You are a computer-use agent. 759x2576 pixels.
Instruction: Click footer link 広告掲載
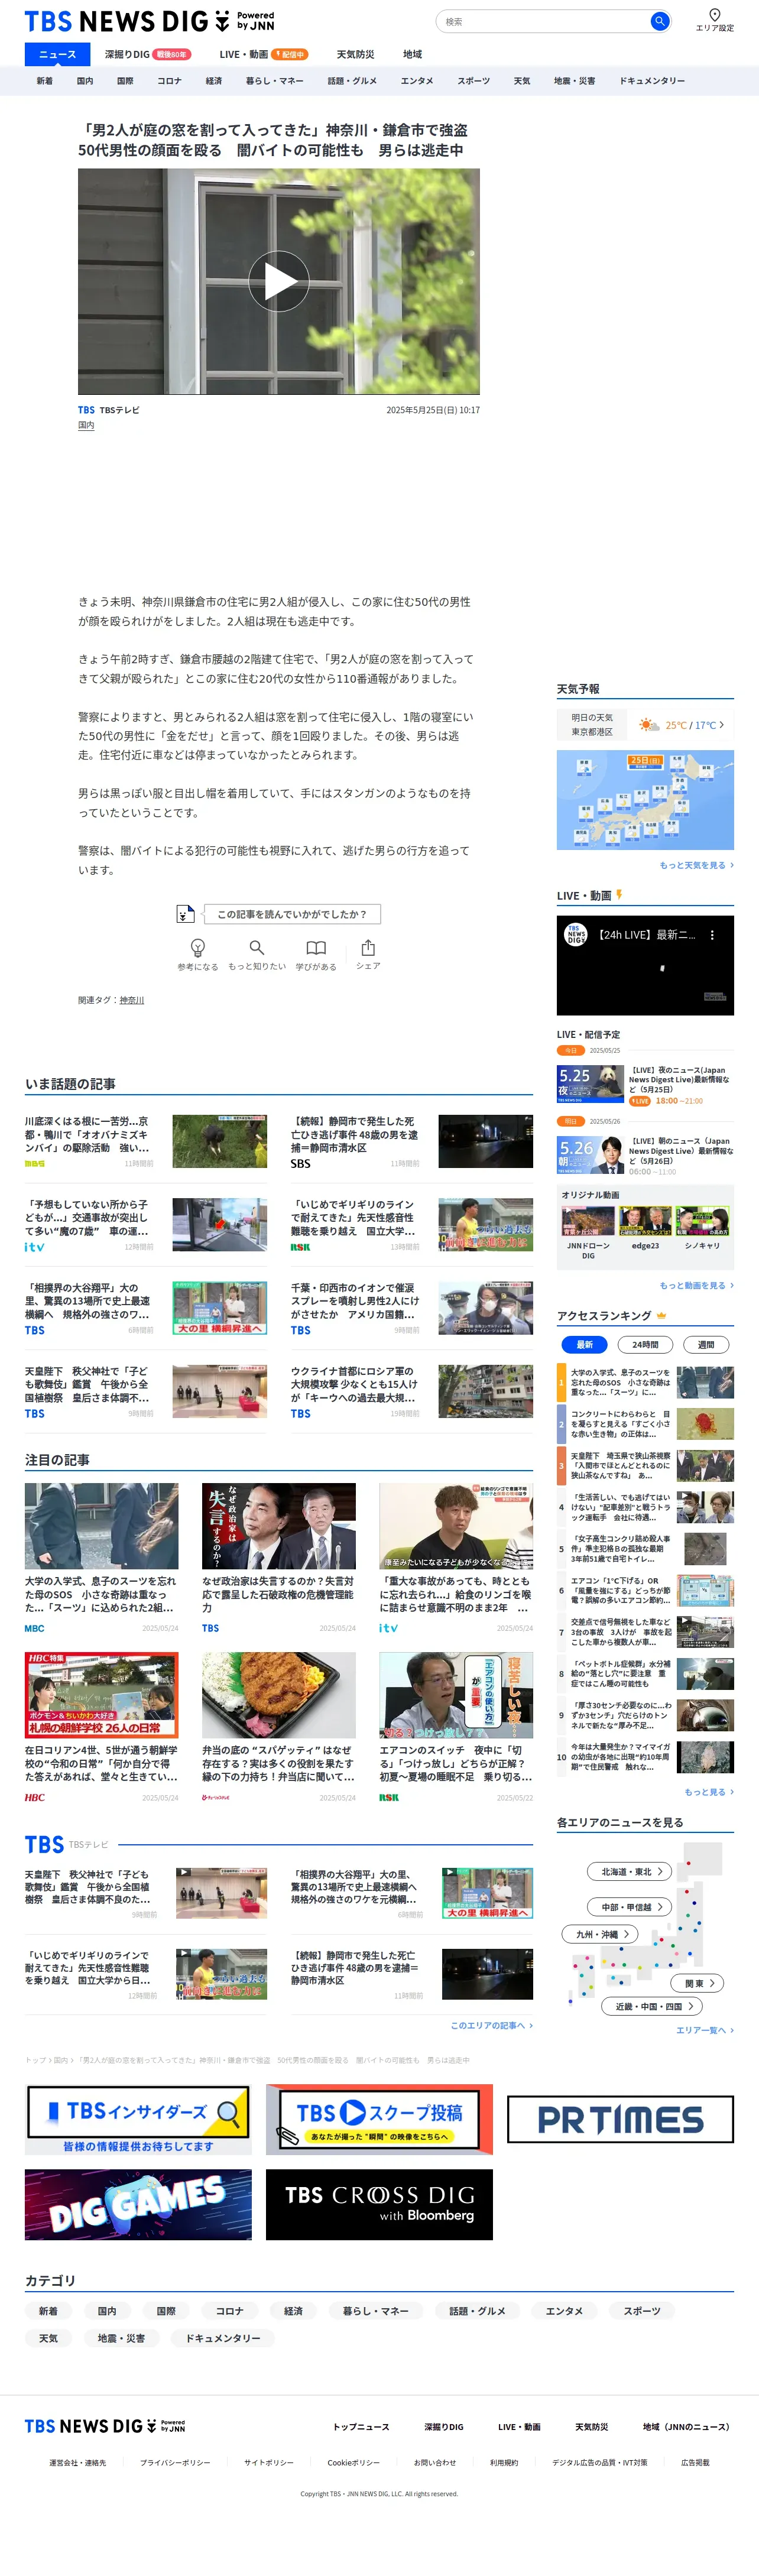695,2462
